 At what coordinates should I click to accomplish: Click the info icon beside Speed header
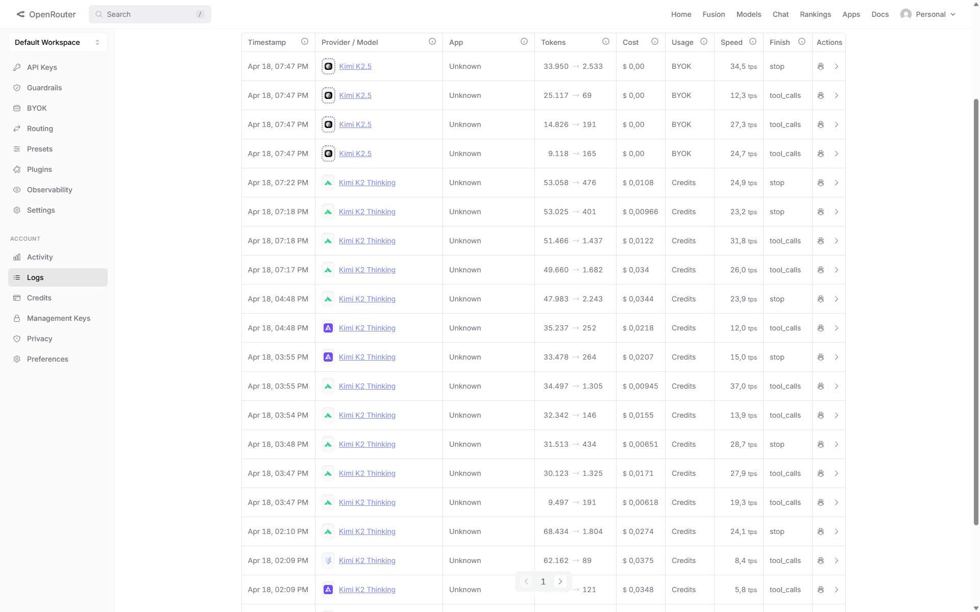pos(753,42)
